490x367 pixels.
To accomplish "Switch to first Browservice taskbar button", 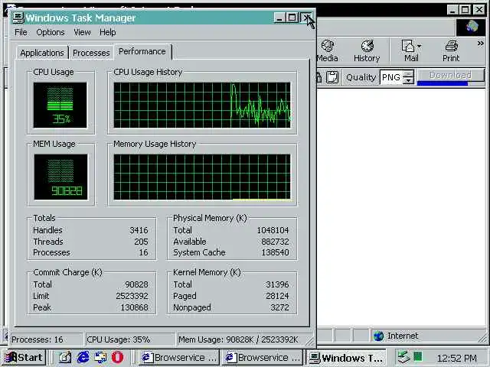I will (178, 358).
